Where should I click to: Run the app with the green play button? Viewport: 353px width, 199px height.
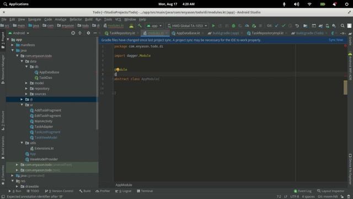tap(213, 26)
